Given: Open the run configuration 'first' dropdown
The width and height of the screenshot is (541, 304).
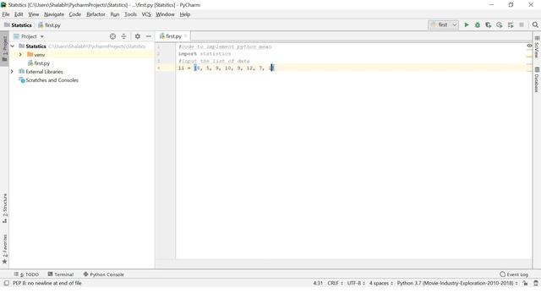Looking at the screenshot, I should (x=443, y=24).
